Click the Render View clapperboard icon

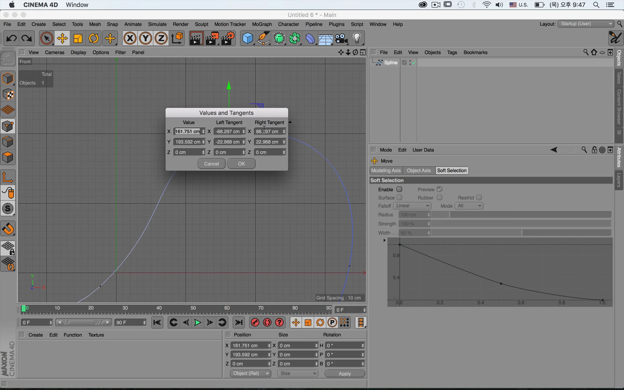click(196, 38)
